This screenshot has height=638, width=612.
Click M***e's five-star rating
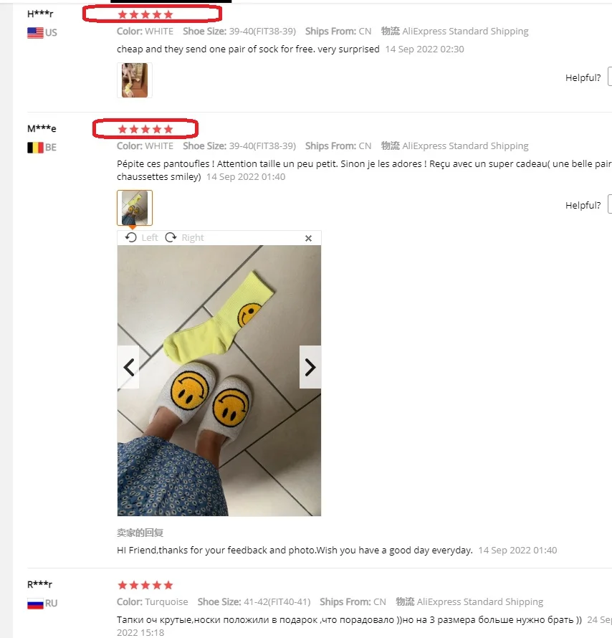[145, 129]
